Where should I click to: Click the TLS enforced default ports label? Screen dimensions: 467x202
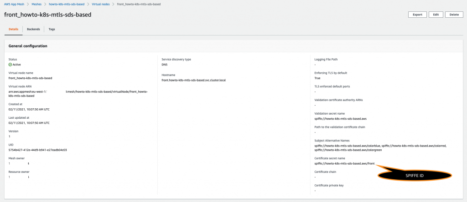332,86
